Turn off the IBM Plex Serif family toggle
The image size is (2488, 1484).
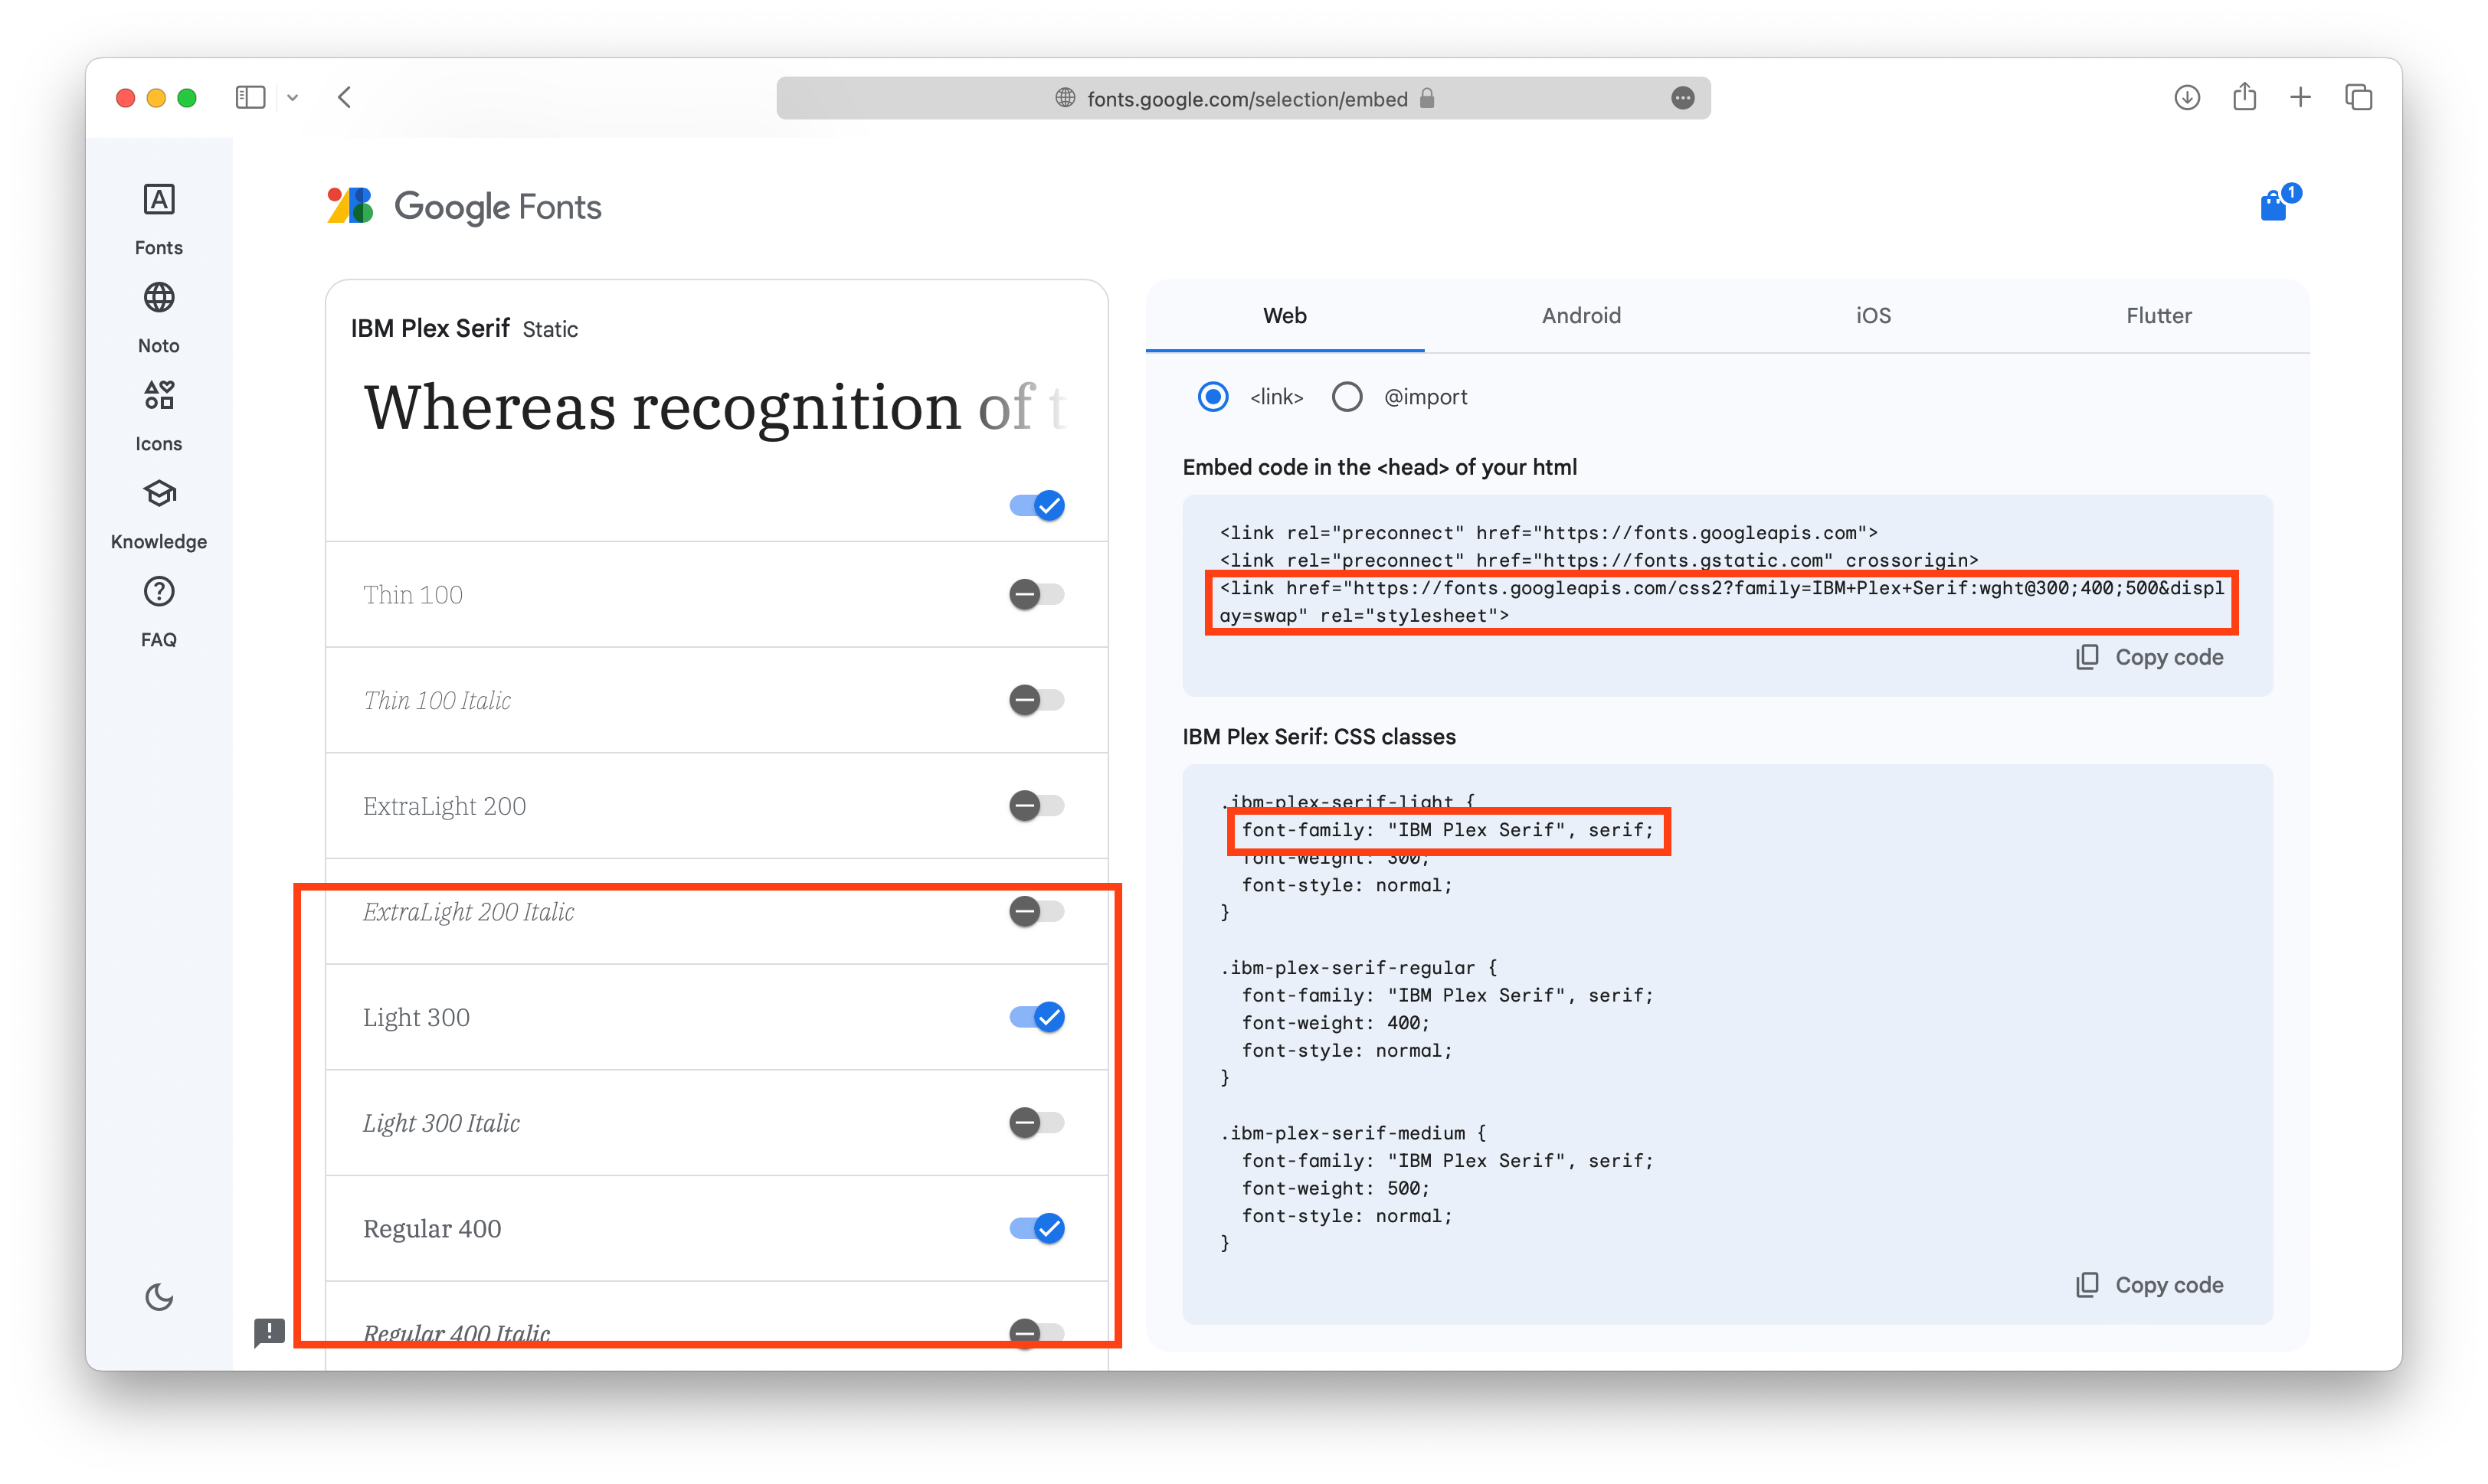pyautogui.click(x=1036, y=506)
